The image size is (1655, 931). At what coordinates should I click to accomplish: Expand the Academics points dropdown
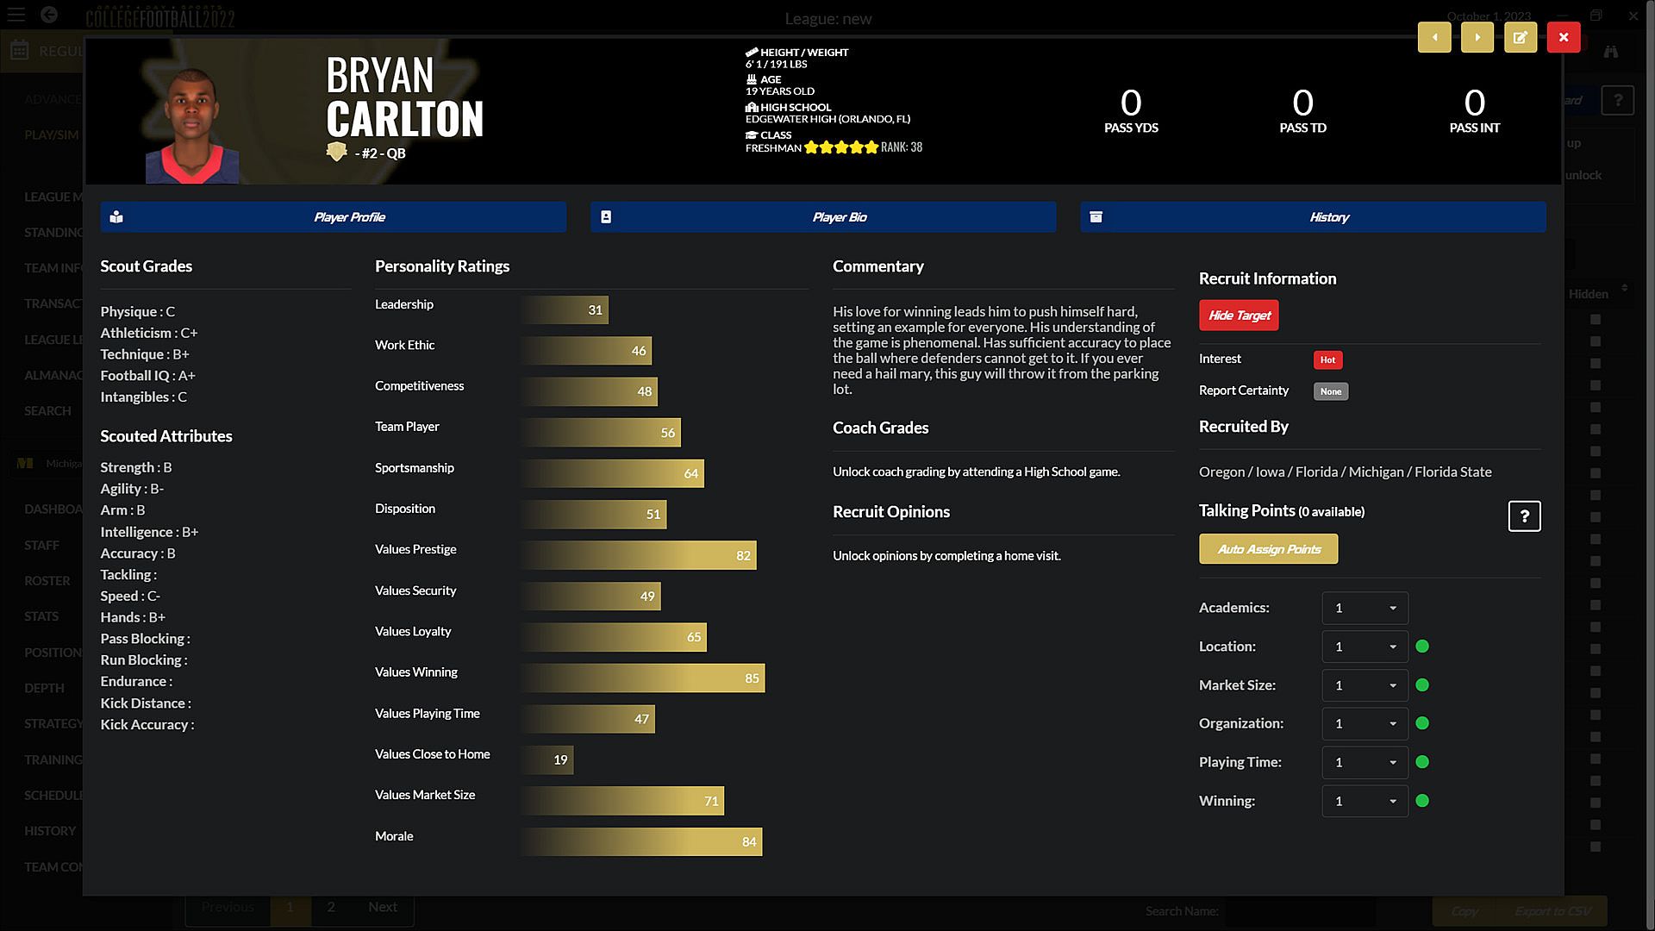click(1365, 608)
